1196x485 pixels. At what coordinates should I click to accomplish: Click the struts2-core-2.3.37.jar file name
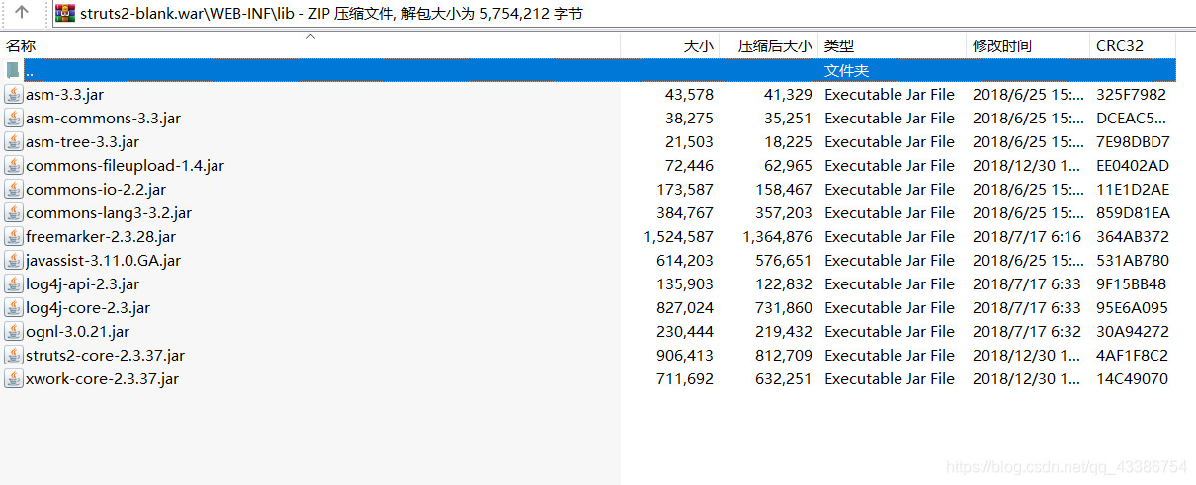click(105, 356)
